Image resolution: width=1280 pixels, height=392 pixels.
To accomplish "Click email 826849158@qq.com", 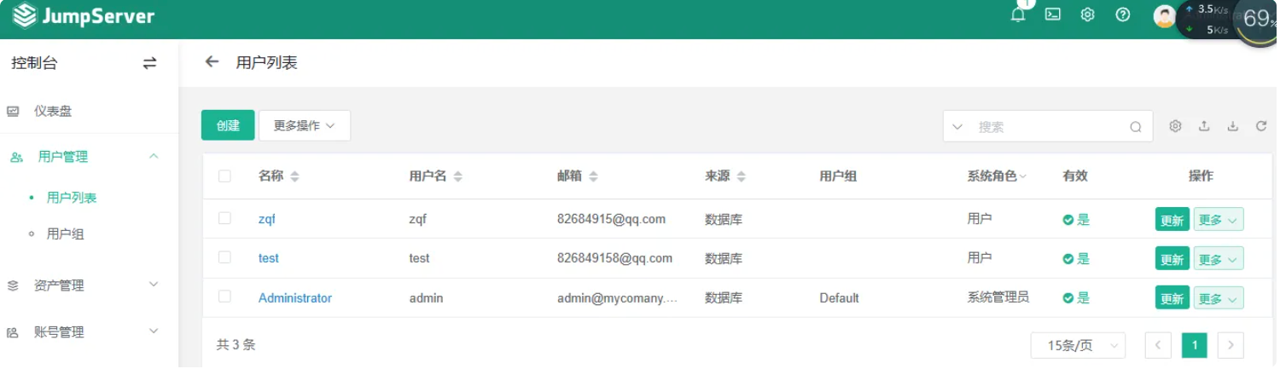I will point(614,258).
